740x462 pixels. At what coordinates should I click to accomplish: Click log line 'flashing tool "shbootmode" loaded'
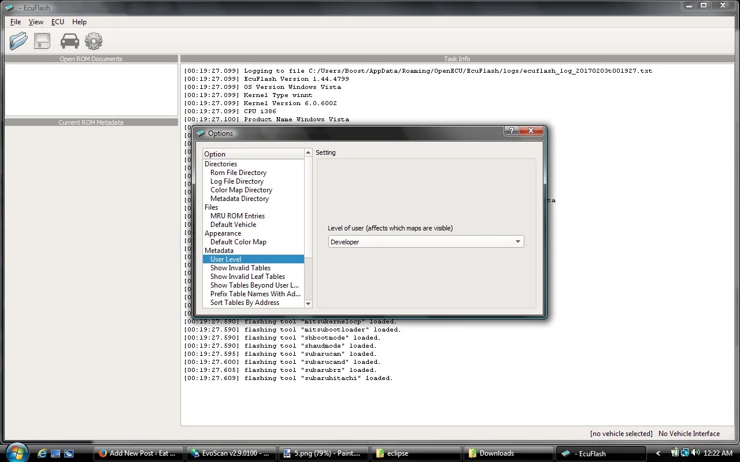click(x=282, y=338)
